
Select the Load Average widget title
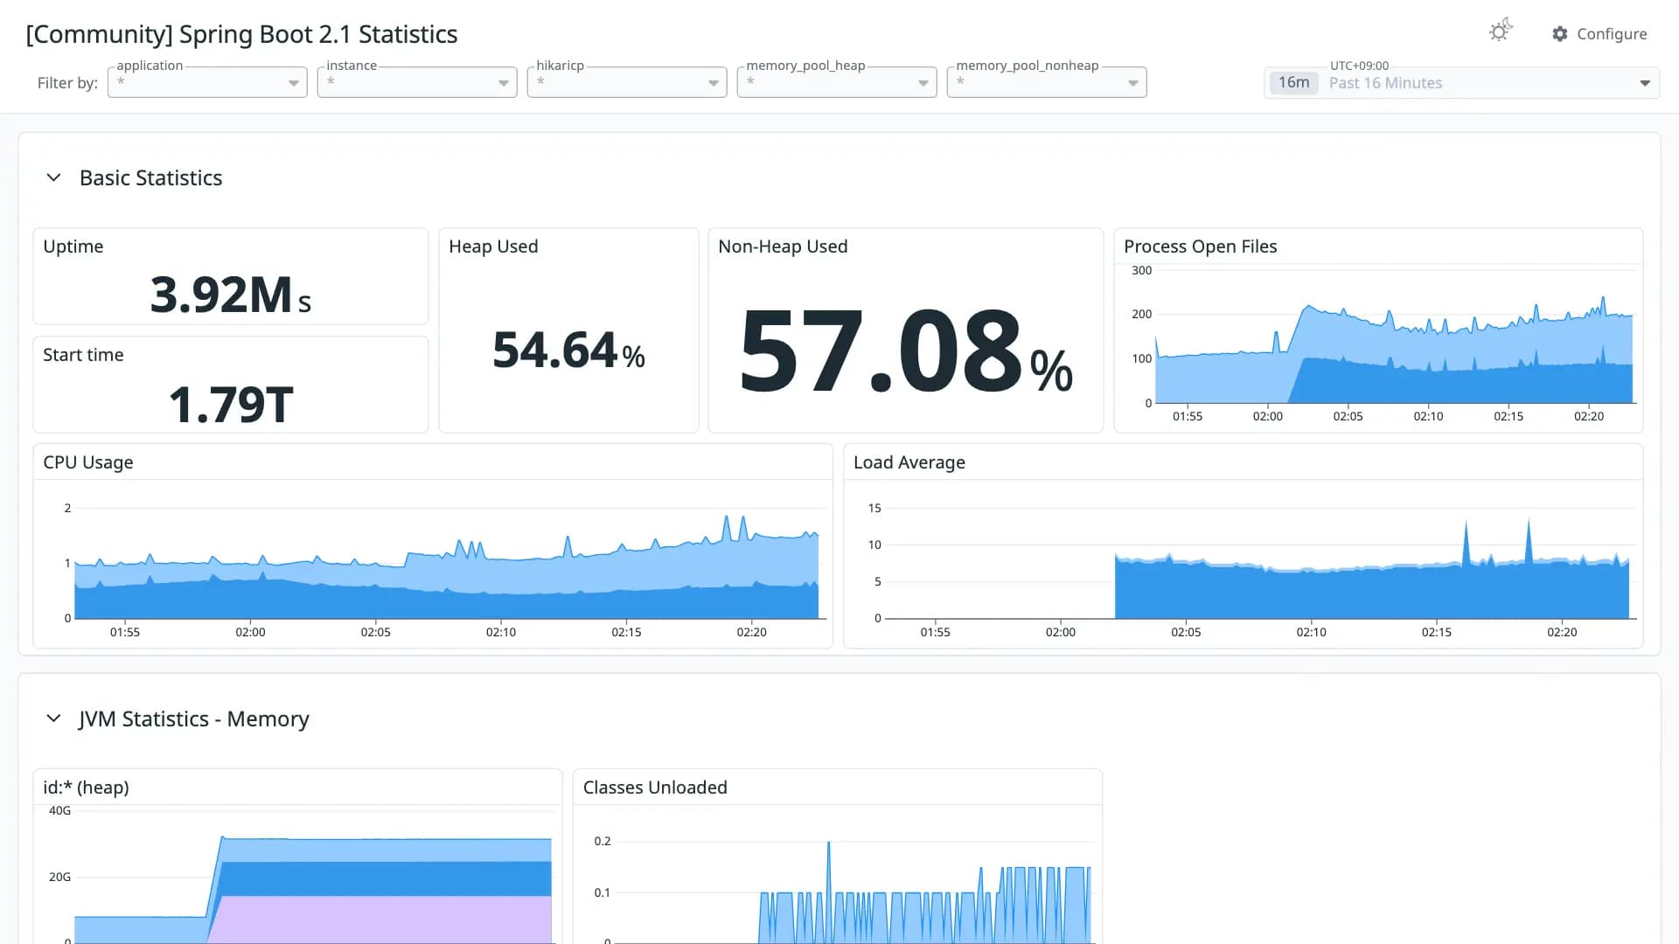coord(909,462)
